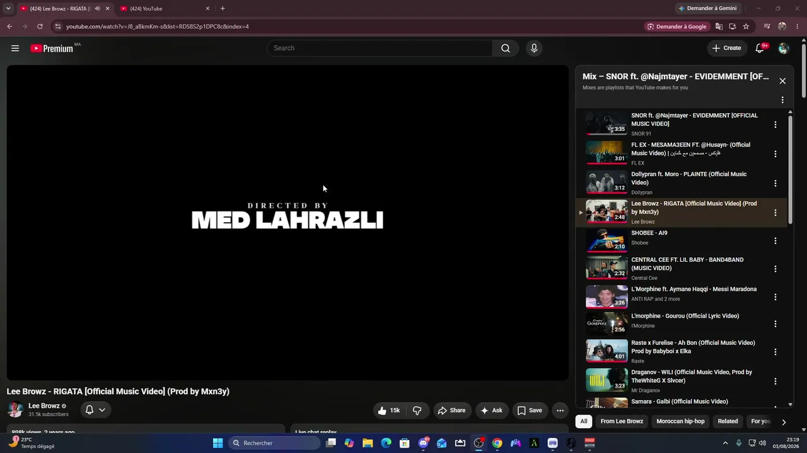
Task: Open Chrome three-dot menu
Action: 796,26
